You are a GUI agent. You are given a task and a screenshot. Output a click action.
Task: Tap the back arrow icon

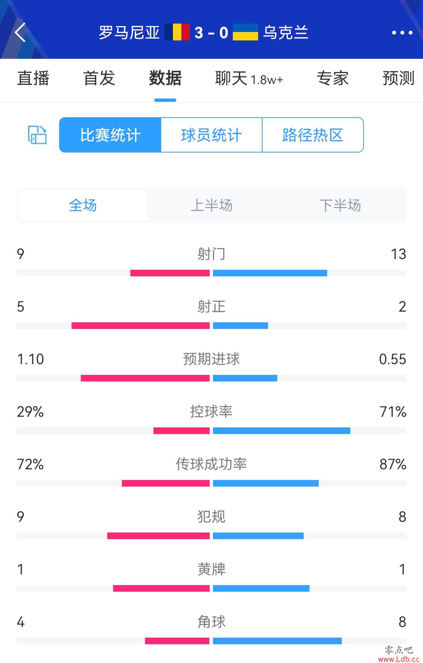20,32
